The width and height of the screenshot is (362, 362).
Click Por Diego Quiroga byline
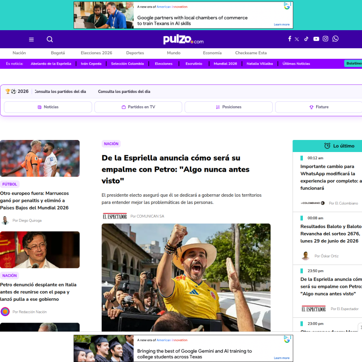27,220
